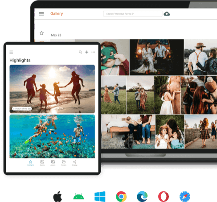Image resolution: width=217 pixels, height=202 pixels.
Task: Open the girl kissing pregnant belly photo
Action: click(168, 95)
